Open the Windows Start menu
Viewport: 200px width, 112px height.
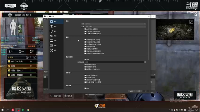(x=2, y=110)
